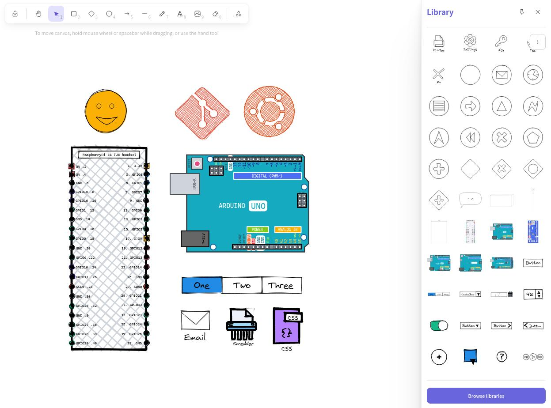551x408 pixels.
Task: Select the yellow smiley face on canvas
Action: (106, 111)
